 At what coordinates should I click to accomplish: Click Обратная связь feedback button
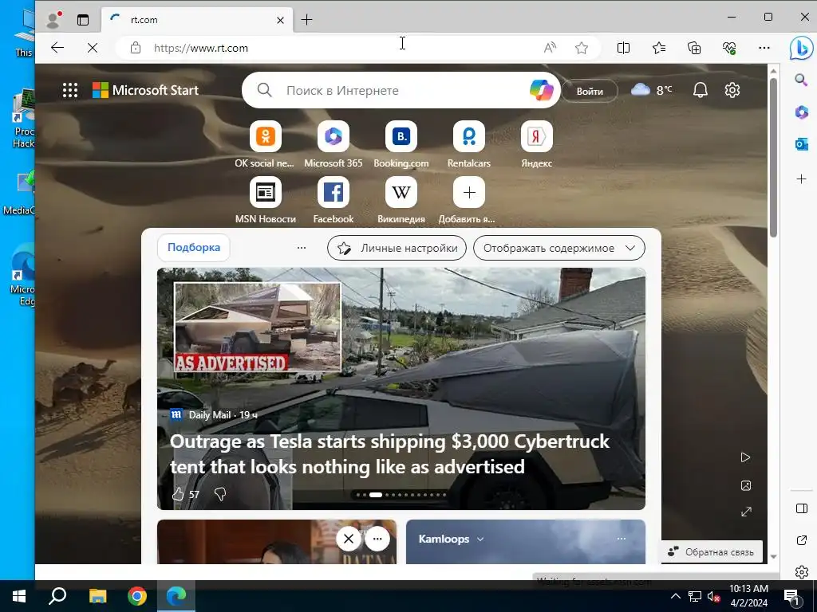tap(711, 552)
